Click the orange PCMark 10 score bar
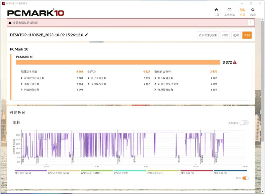The width and height of the screenshot is (265, 194). point(118,62)
